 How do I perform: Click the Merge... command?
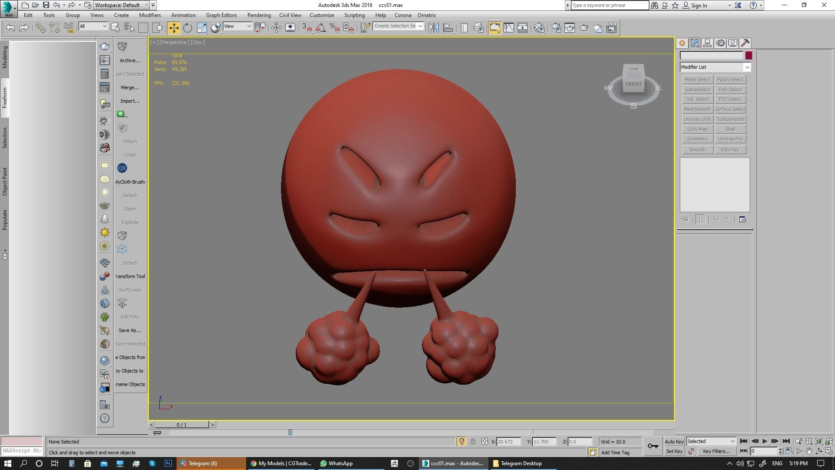130,87
